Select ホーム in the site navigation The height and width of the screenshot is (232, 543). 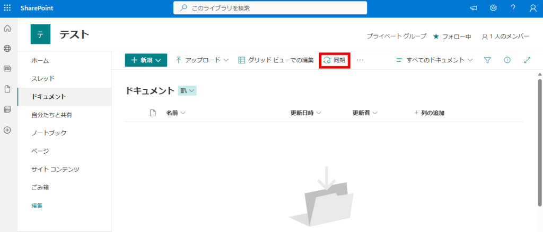pyautogui.click(x=40, y=61)
